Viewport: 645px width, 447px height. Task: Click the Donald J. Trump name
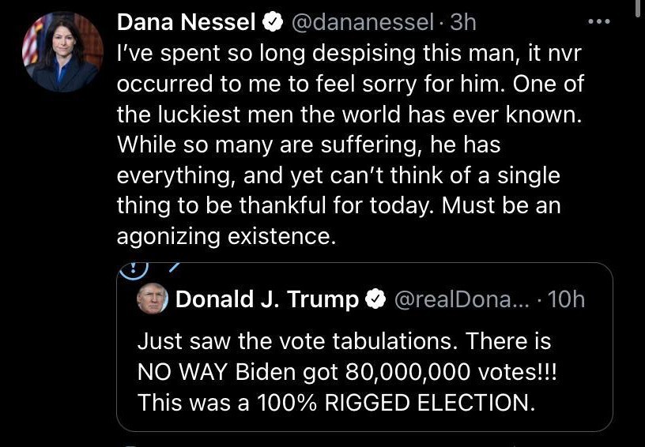coord(266,299)
